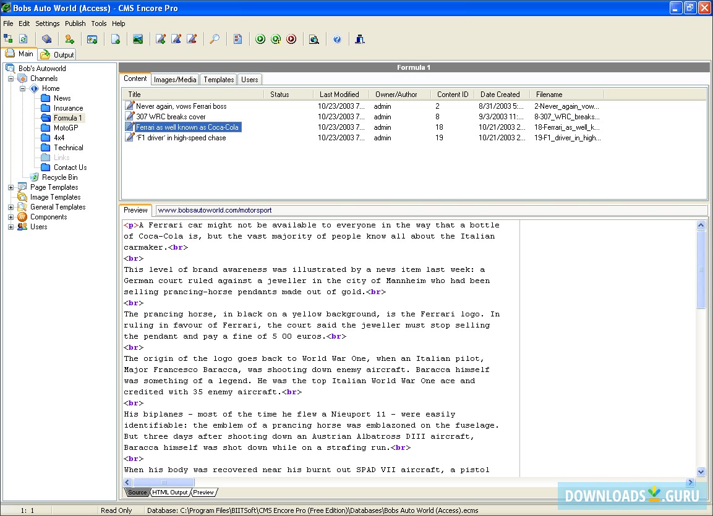Switch to the Images/Media tab
Viewport: 713px width, 516px height.
click(175, 79)
